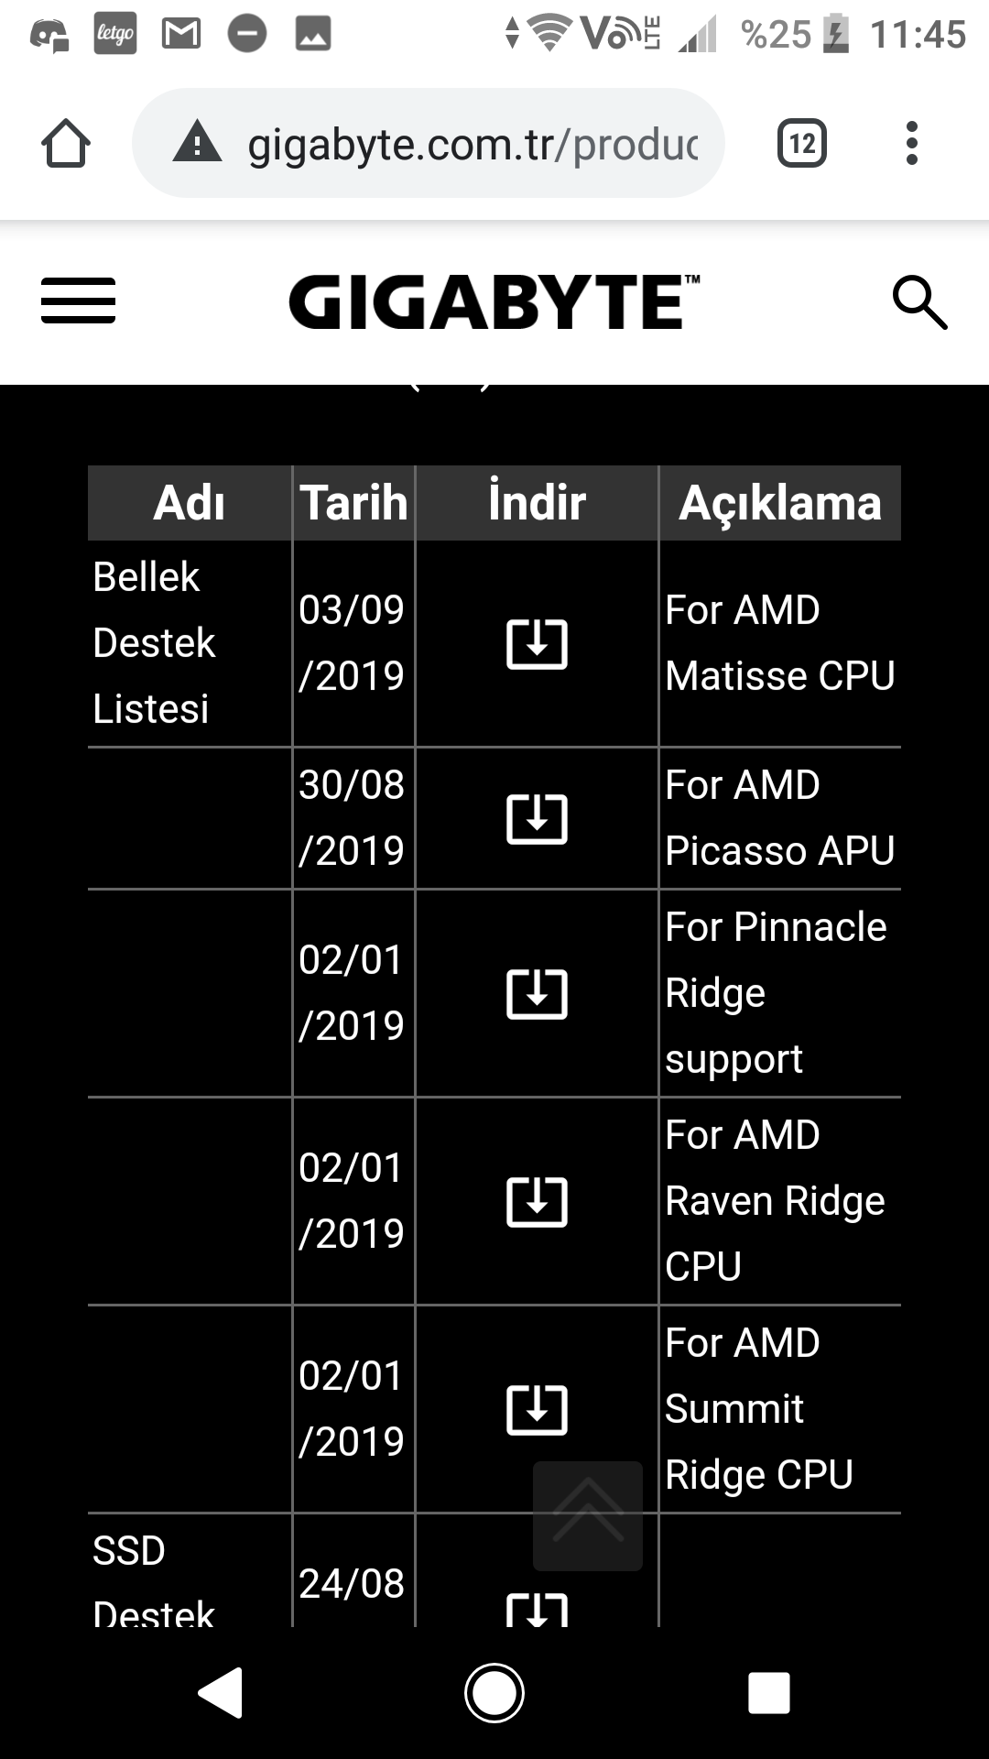
Task: Tap the İndir column header
Action: (x=537, y=503)
